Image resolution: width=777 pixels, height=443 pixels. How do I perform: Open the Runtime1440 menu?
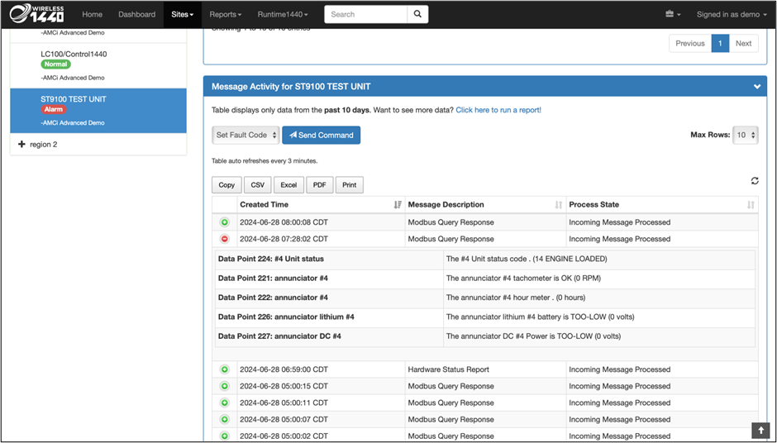coord(282,14)
